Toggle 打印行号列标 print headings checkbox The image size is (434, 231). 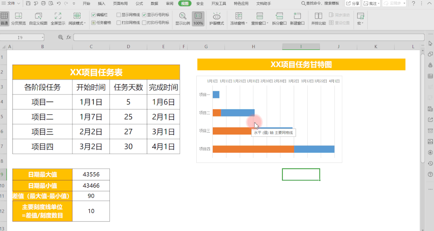click(x=144, y=23)
